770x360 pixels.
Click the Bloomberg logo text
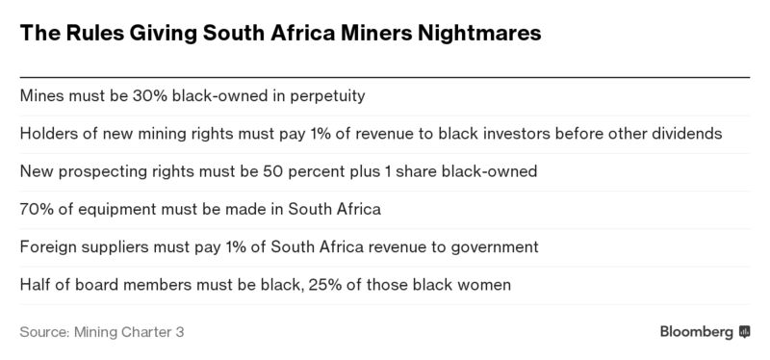pyautogui.click(x=696, y=332)
